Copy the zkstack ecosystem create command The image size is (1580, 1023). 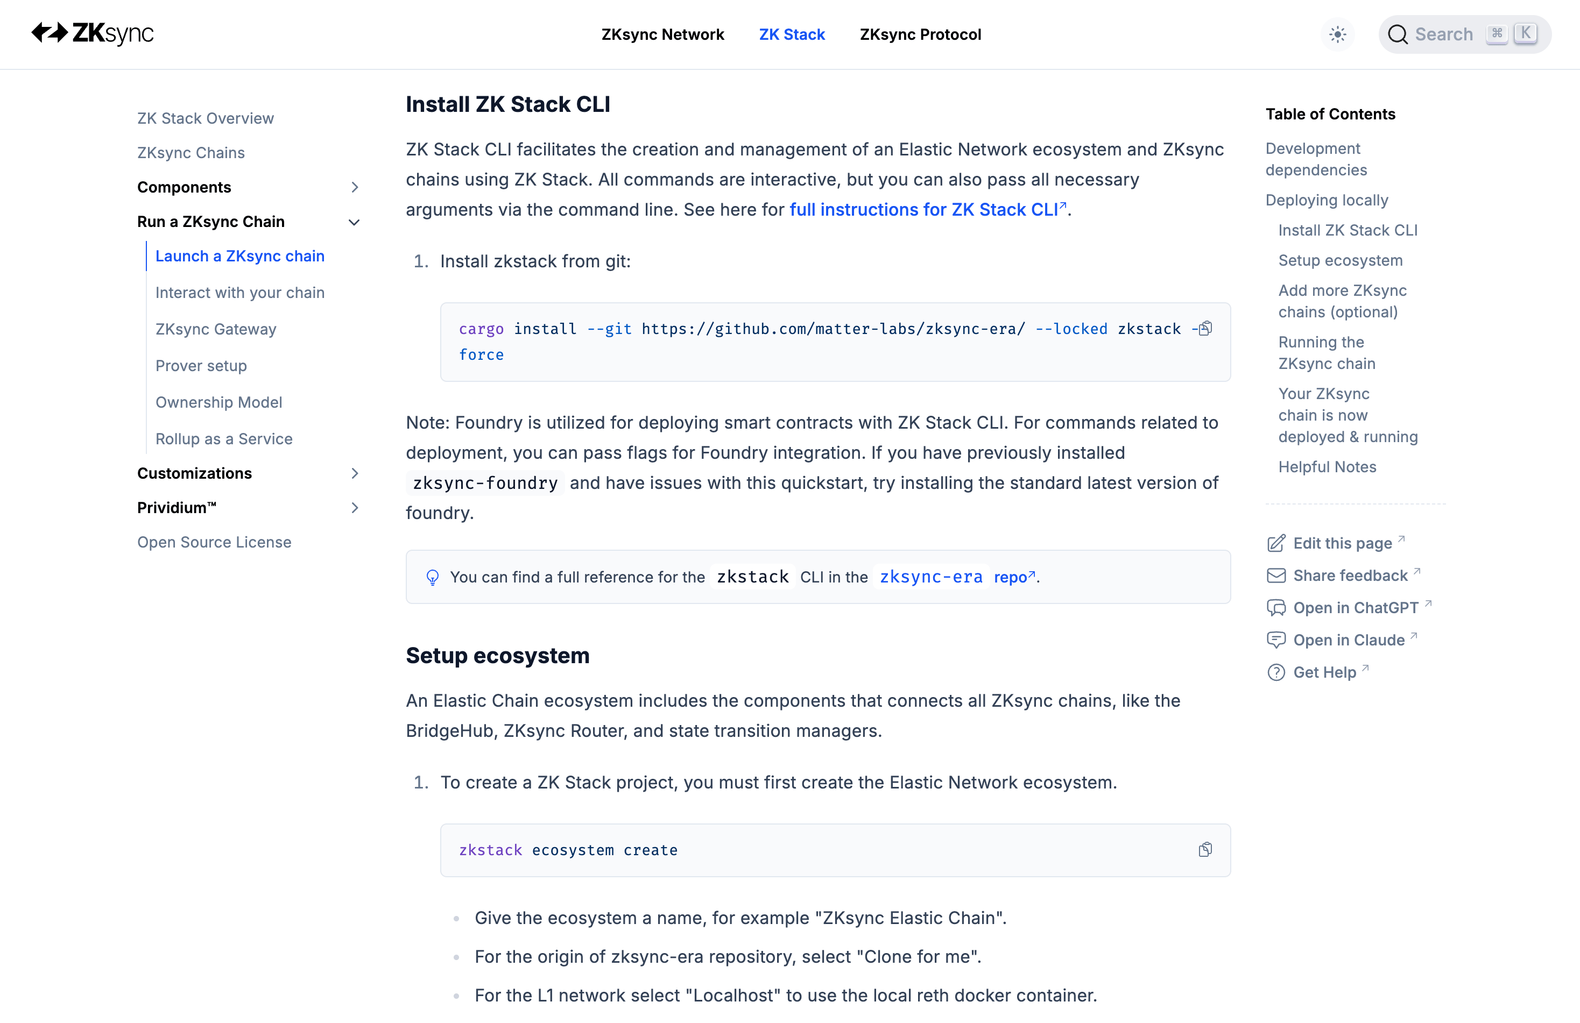(1205, 850)
